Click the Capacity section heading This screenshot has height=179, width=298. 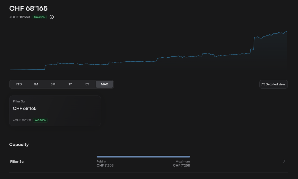(19, 144)
